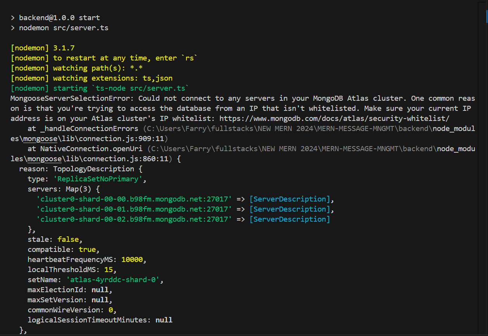Viewport: 488px width, 336px height.
Task: Select the first ServerDescription entry
Action: [290, 199]
